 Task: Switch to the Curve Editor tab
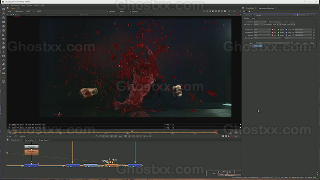(x=29, y=140)
